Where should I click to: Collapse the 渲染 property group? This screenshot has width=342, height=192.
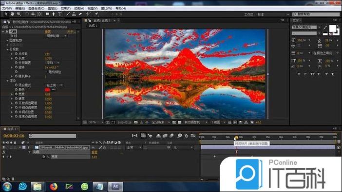coord(7,80)
